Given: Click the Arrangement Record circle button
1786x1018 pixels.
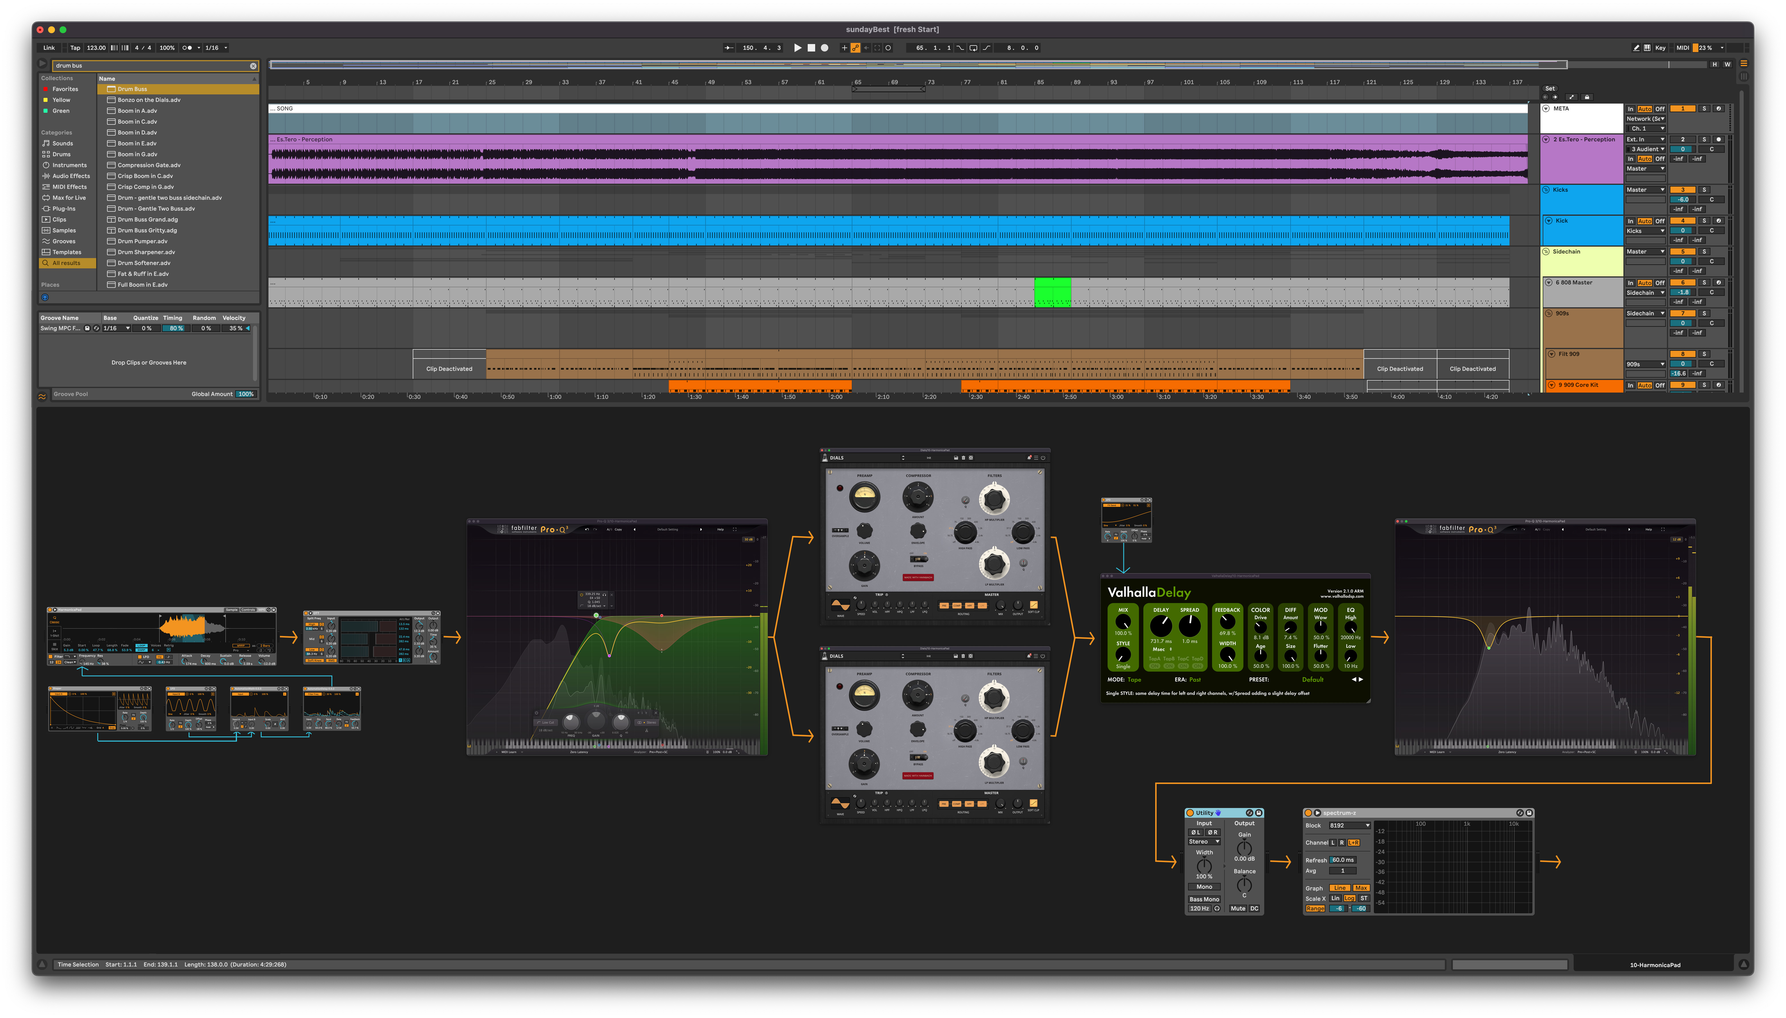Looking at the screenshot, I should pos(825,47).
